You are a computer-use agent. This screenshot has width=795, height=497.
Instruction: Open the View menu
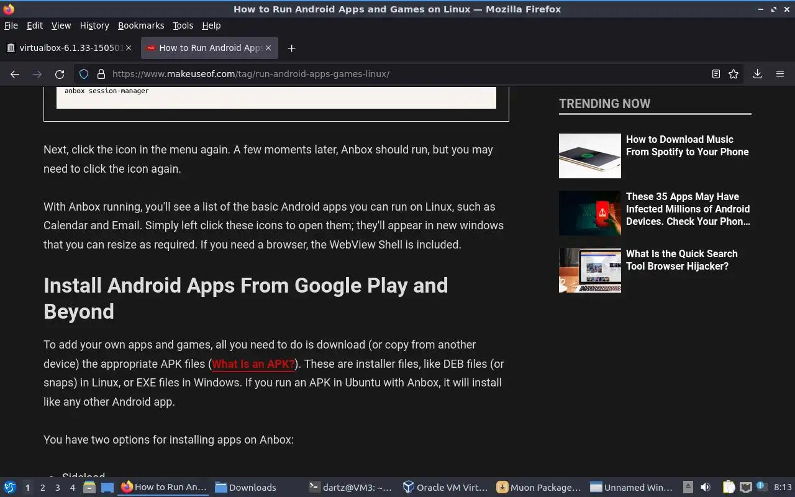(x=61, y=25)
